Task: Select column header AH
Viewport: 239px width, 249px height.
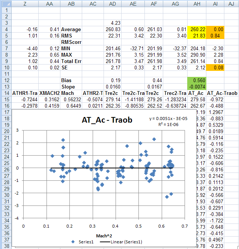Action: [x=196, y=3]
